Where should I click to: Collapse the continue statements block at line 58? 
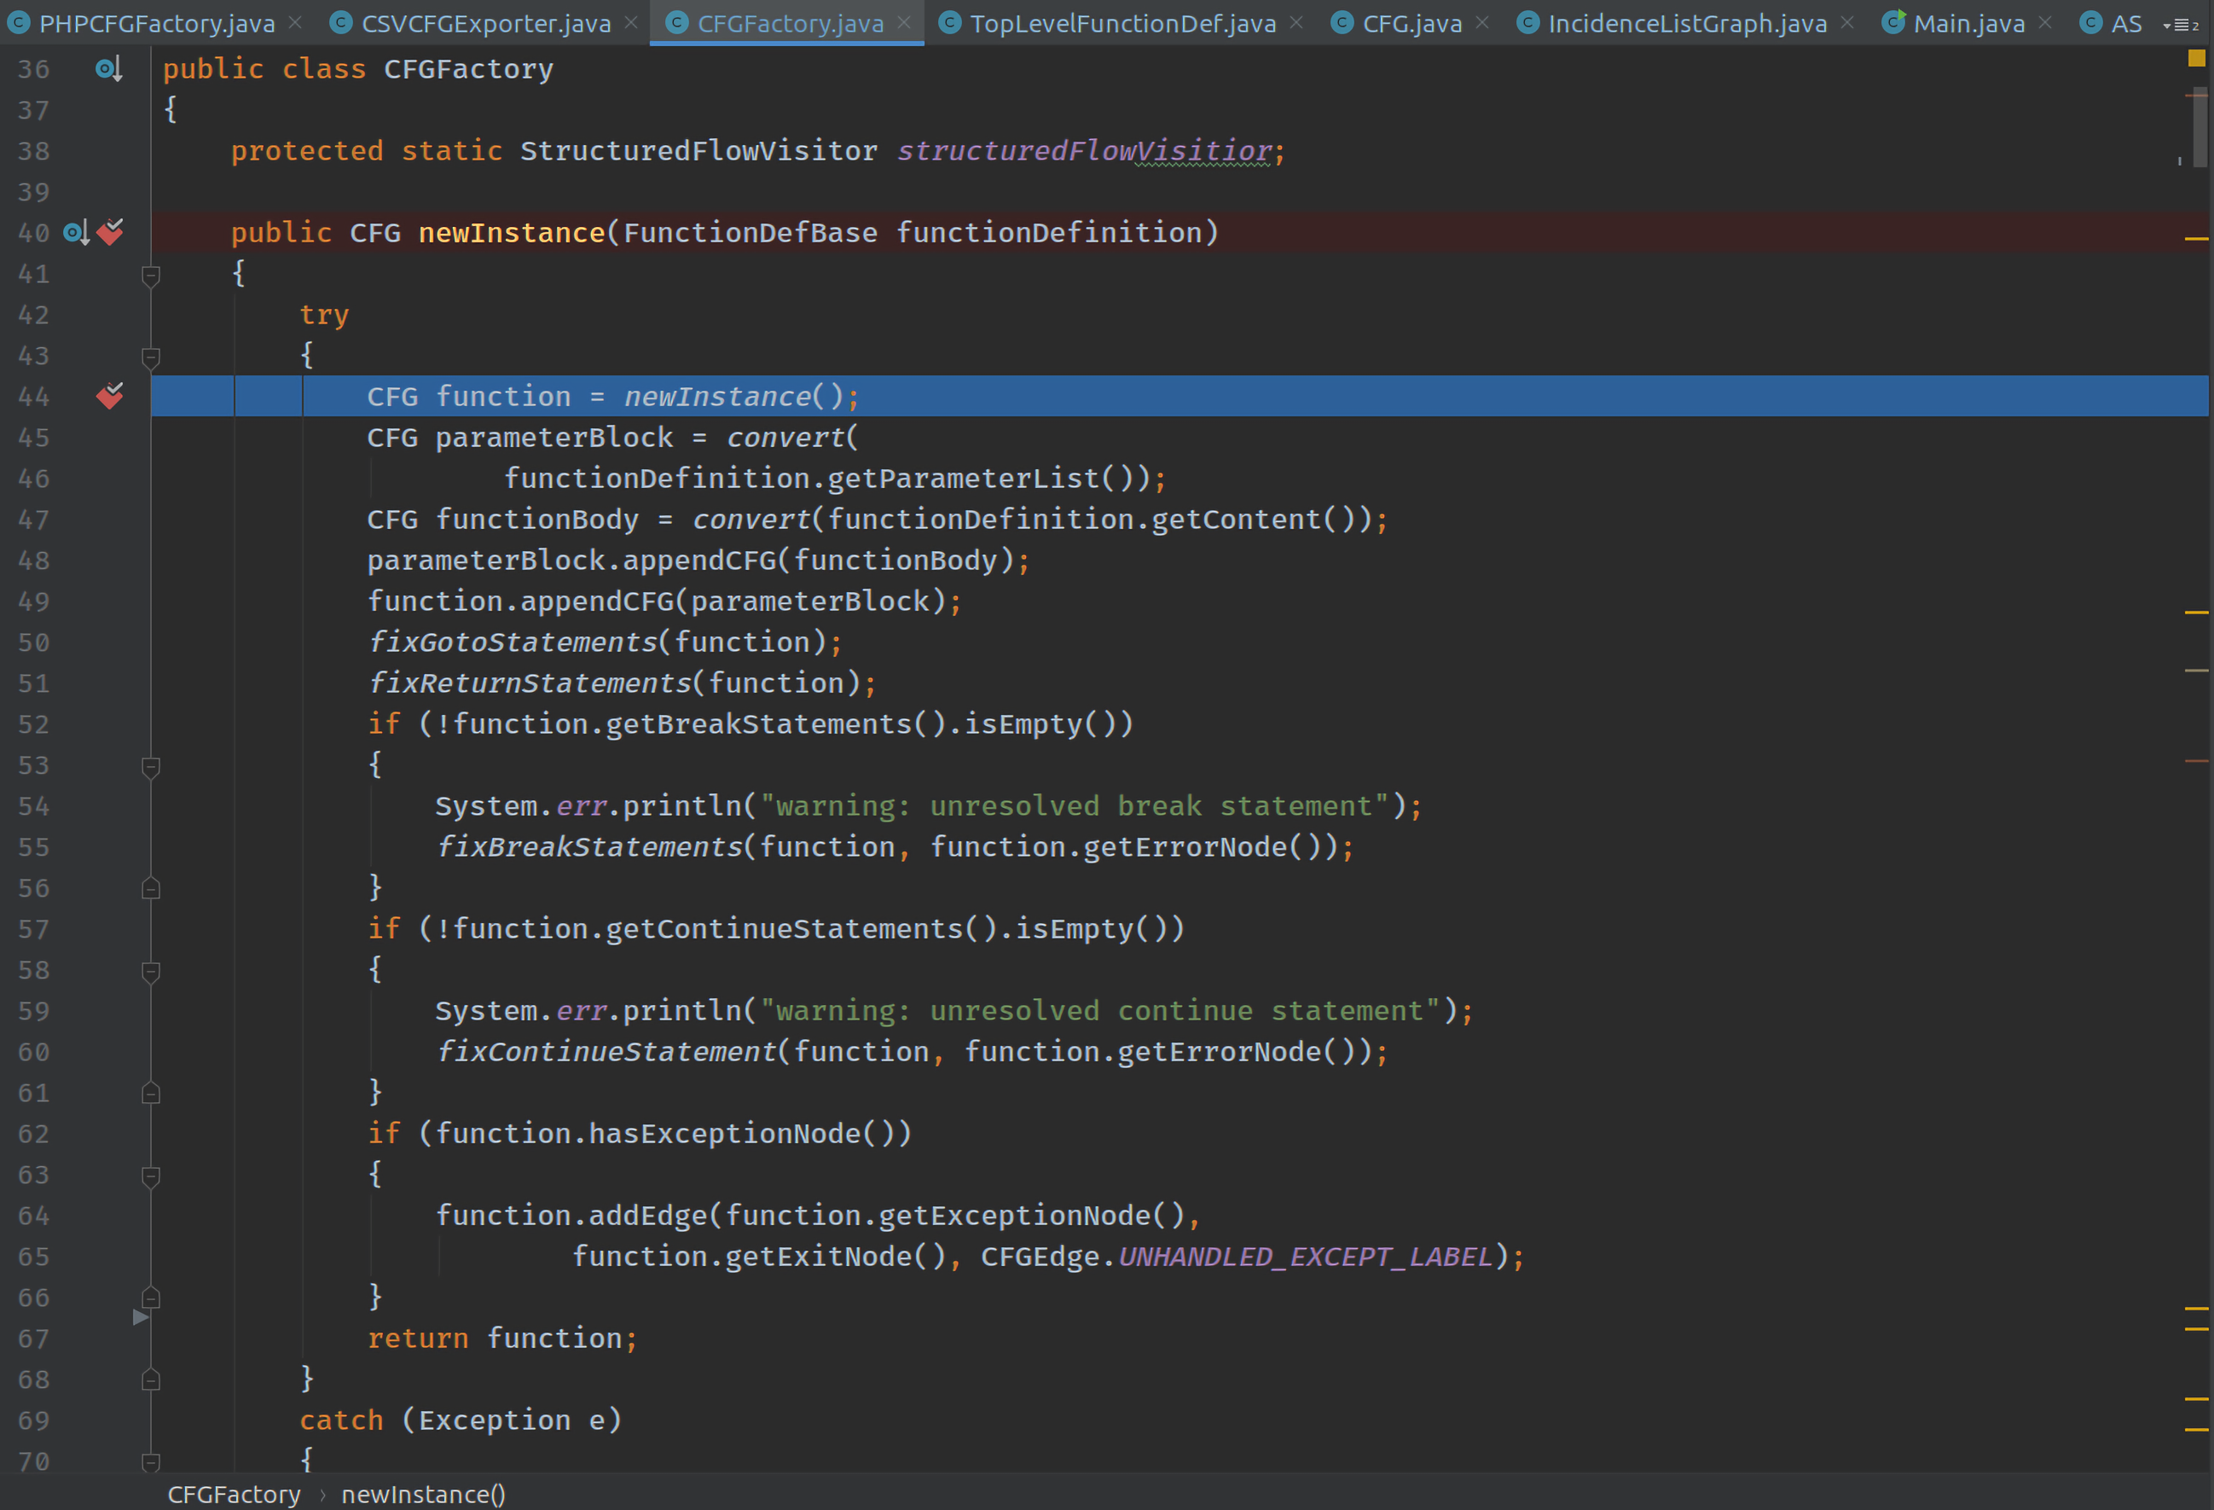tap(150, 972)
